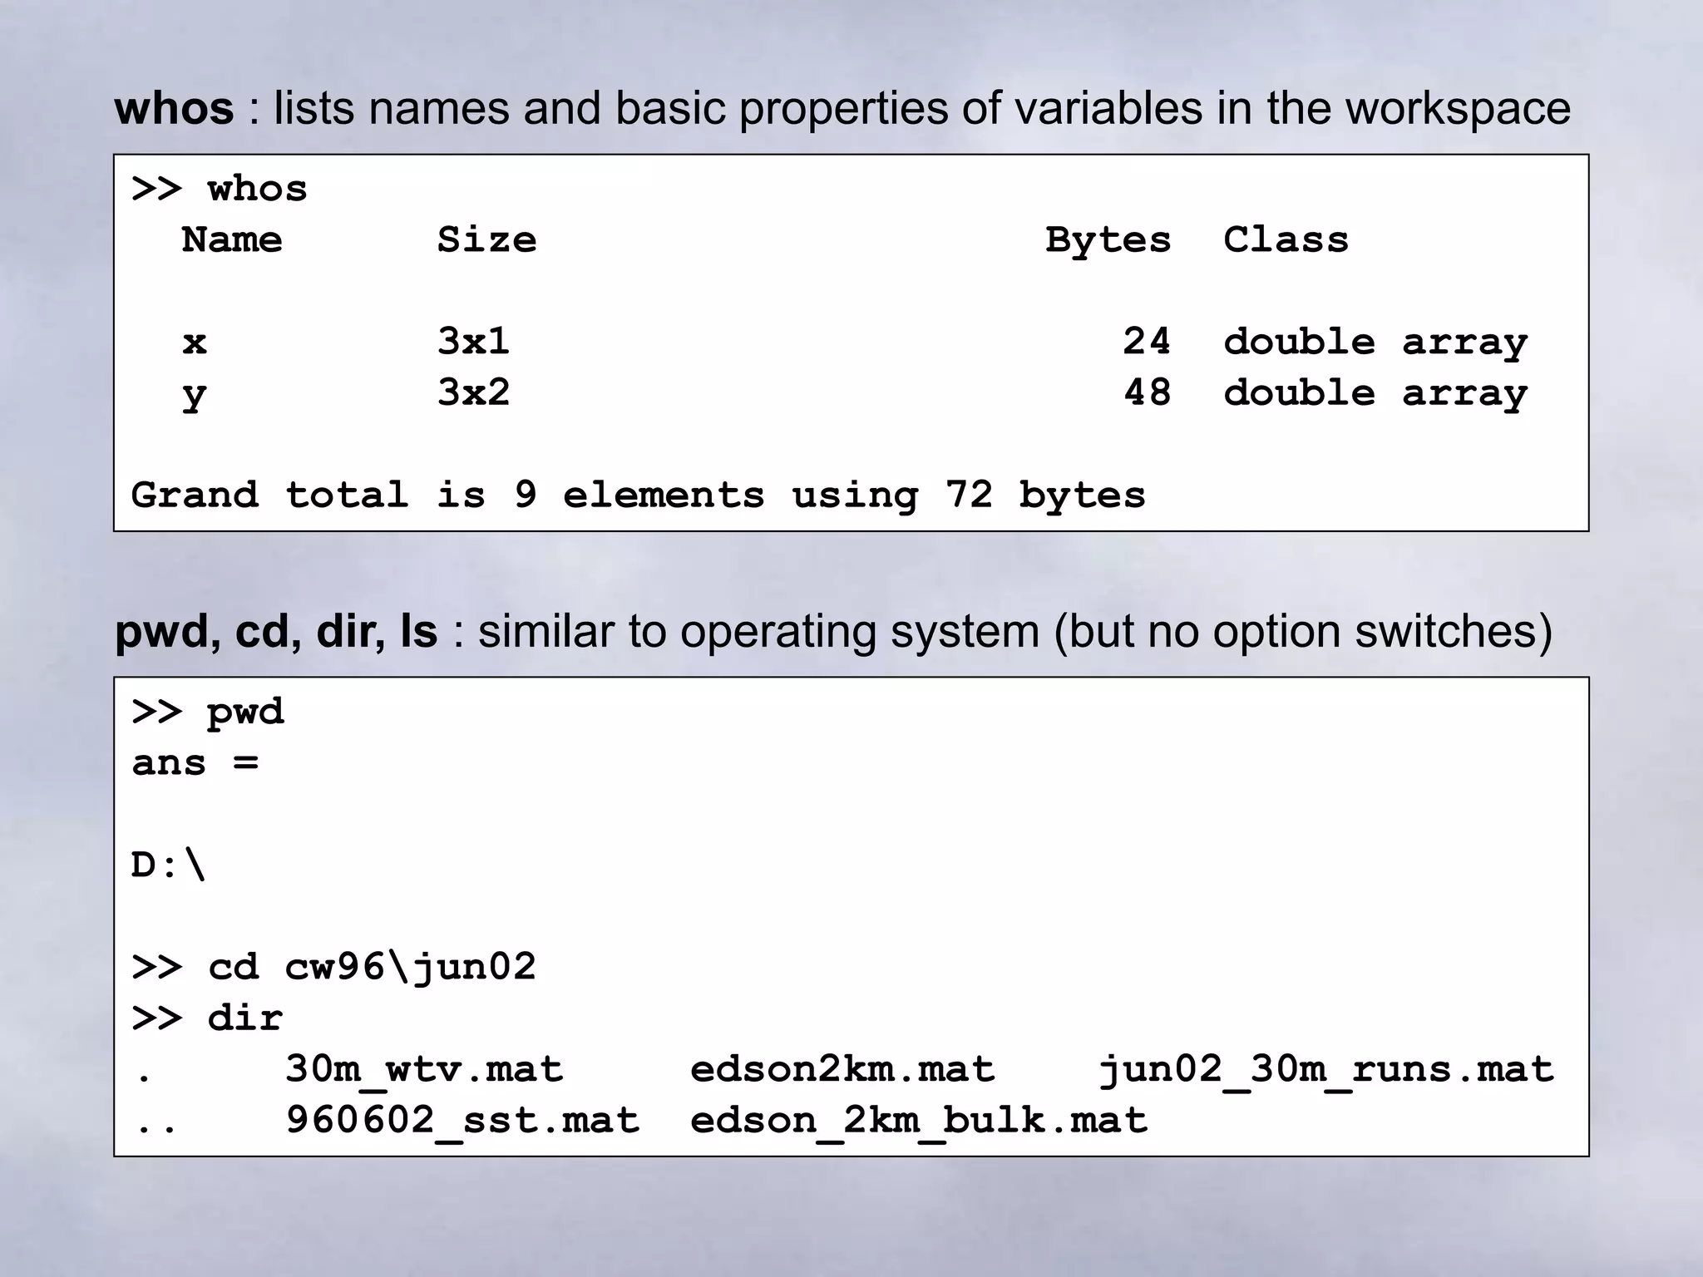This screenshot has height=1277, width=1703.
Task: Click the 48 bytes value
Action: [x=1147, y=392]
